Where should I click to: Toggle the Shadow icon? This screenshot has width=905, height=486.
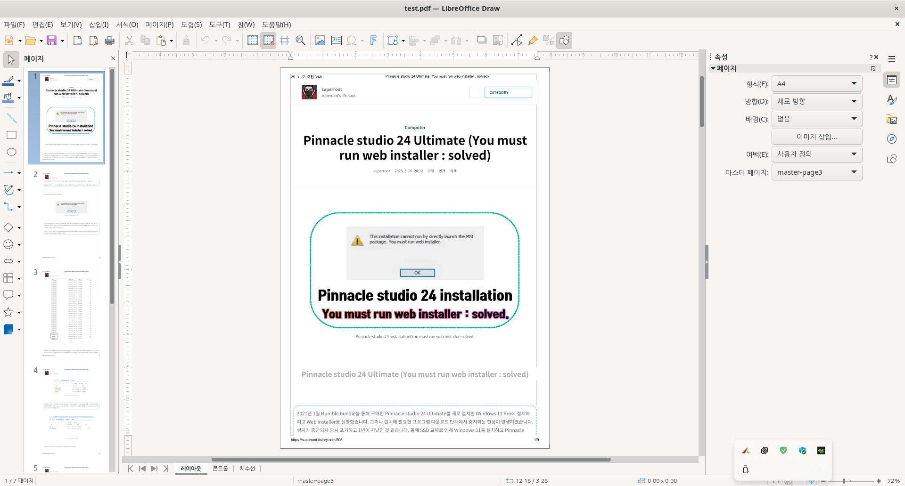tap(481, 40)
